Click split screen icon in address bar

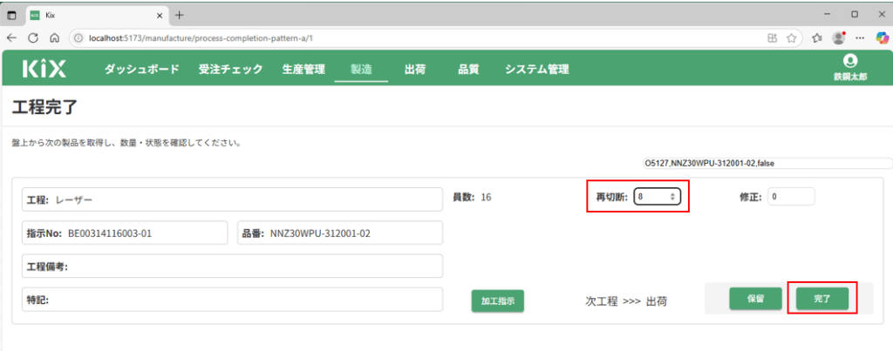pyautogui.click(x=772, y=38)
